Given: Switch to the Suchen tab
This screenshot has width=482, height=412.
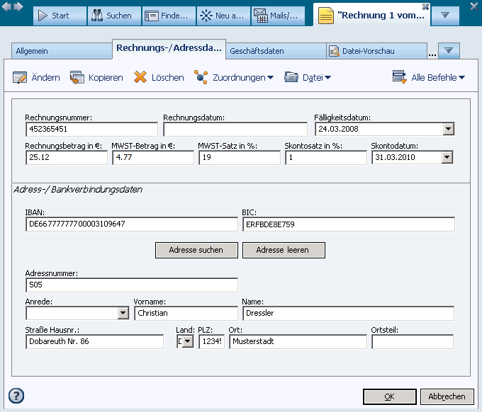Looking at the screenshot, I should click(113, 16).
